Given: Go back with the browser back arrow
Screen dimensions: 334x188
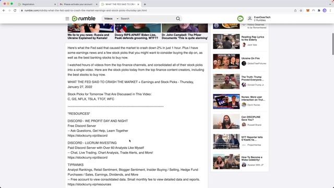Looking at the screenshot, I should point(4,10).
